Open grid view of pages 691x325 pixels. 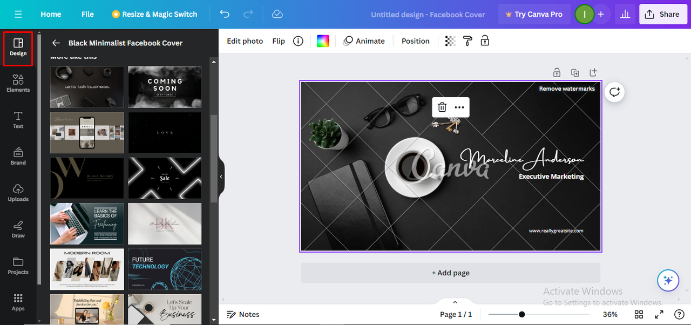(x=639, y=314)
